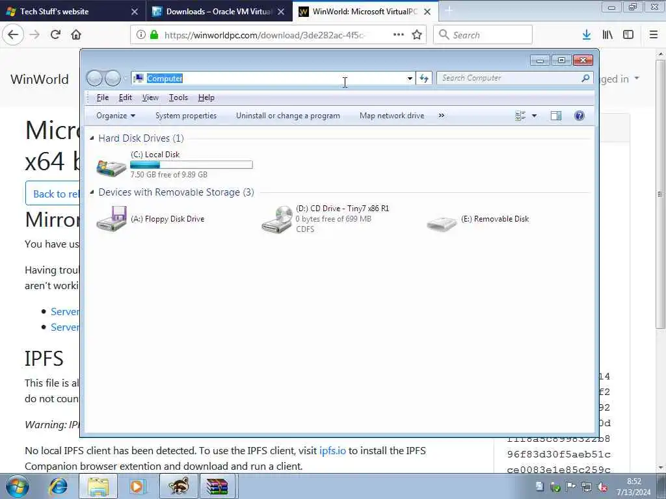Collapse Devices with Removable Storage group

[92, 192]
